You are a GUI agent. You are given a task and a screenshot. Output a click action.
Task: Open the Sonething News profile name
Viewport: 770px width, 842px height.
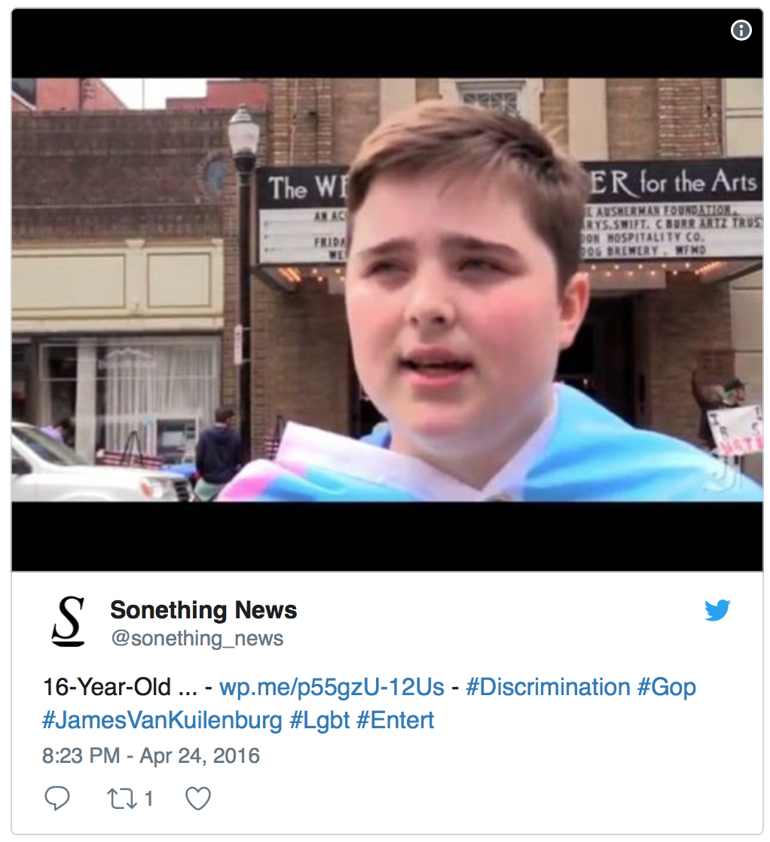(x=203, y=609)
